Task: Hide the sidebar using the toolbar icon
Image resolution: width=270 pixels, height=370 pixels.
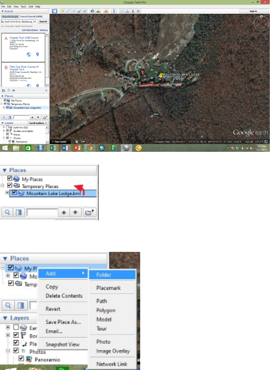Action: (x=54, y=11)
